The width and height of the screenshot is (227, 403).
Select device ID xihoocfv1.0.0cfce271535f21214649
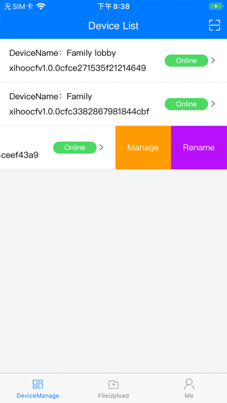pyautogui.click(x=78, y=68)
